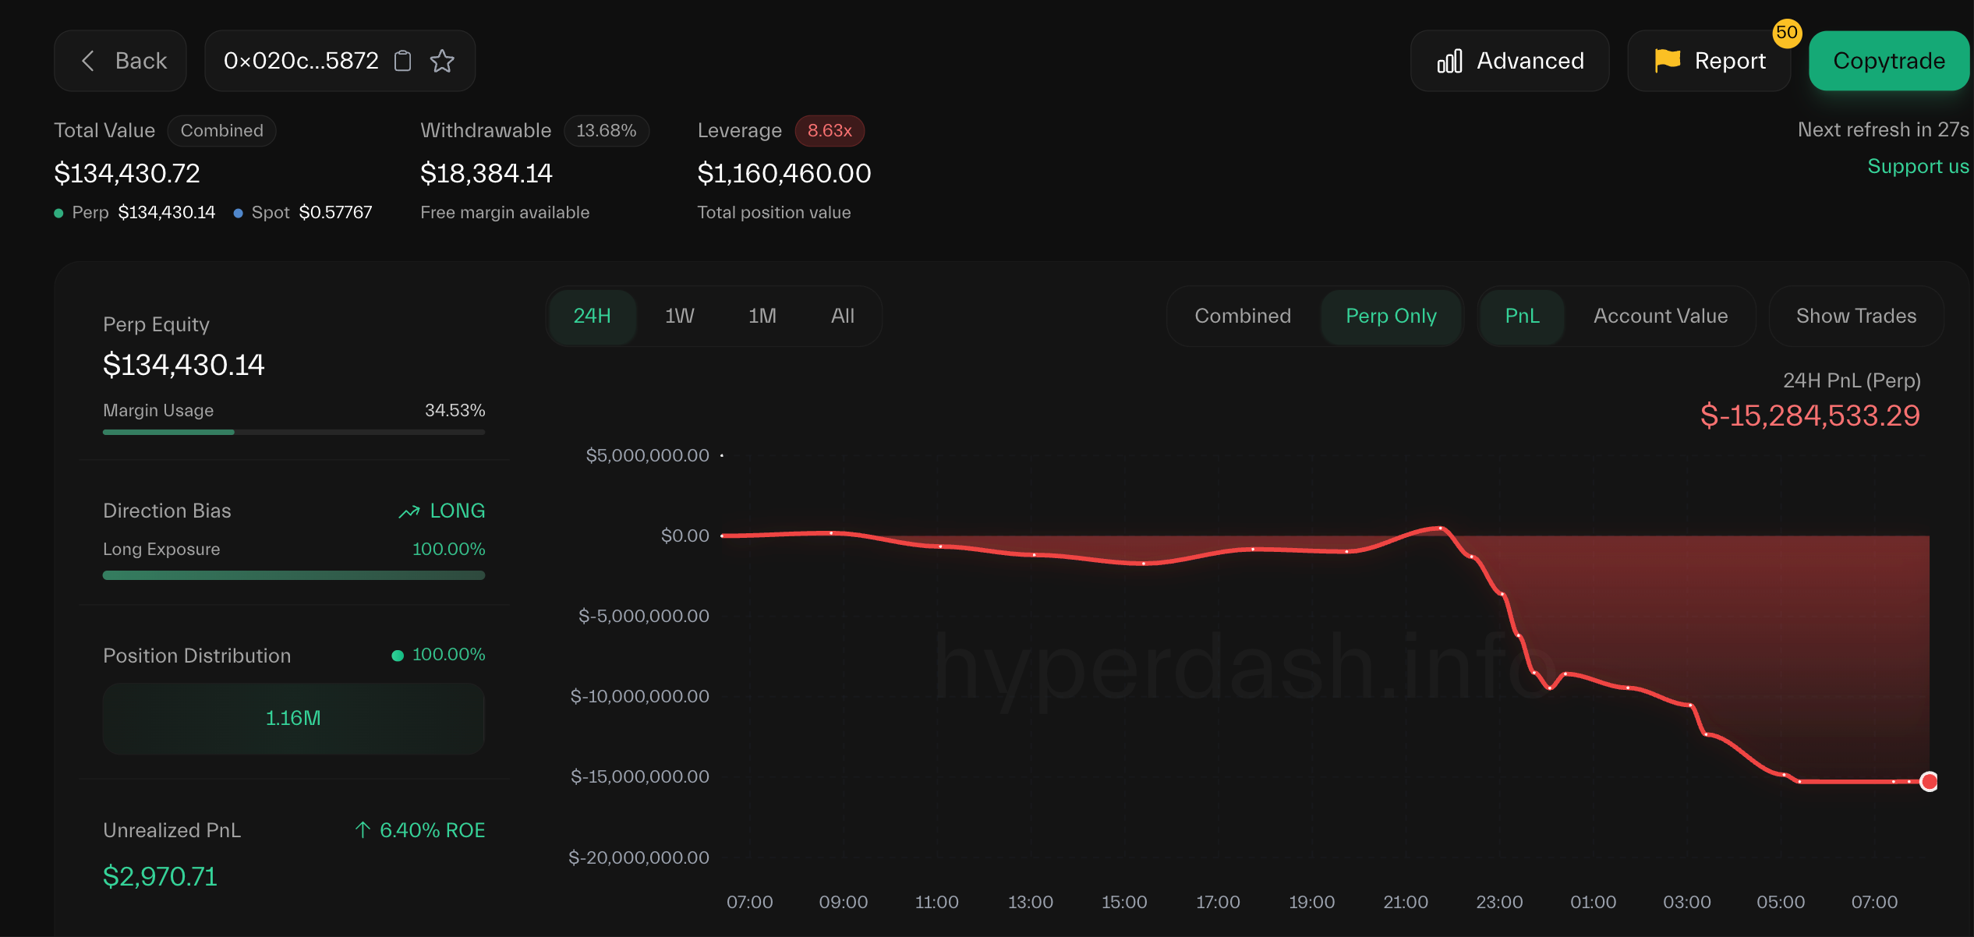
Task: Copy wallet address with clipboard icon
Action: (402, 61)
